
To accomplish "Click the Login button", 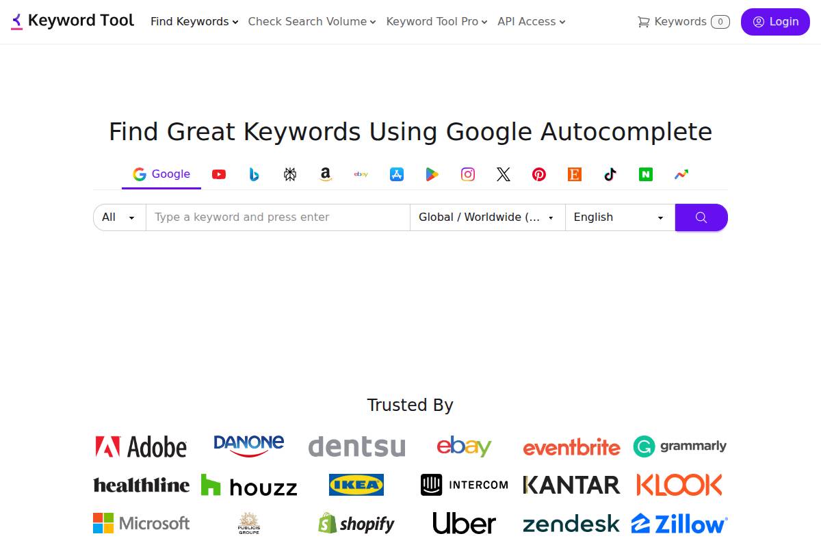I will [x=775, y=21].
